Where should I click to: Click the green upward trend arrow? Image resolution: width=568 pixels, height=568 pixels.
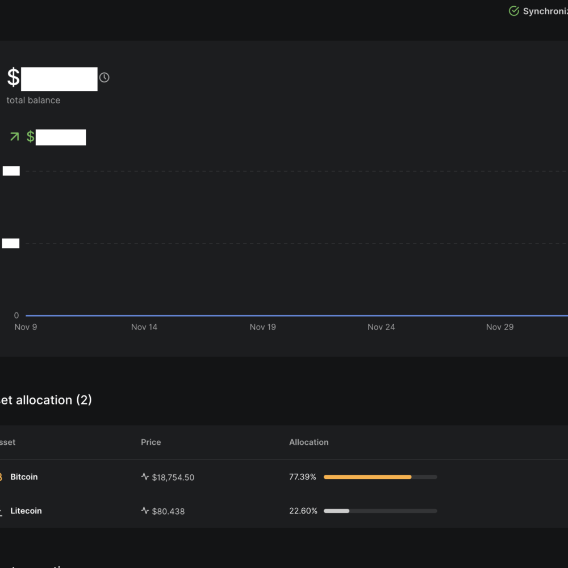point(14,137)
